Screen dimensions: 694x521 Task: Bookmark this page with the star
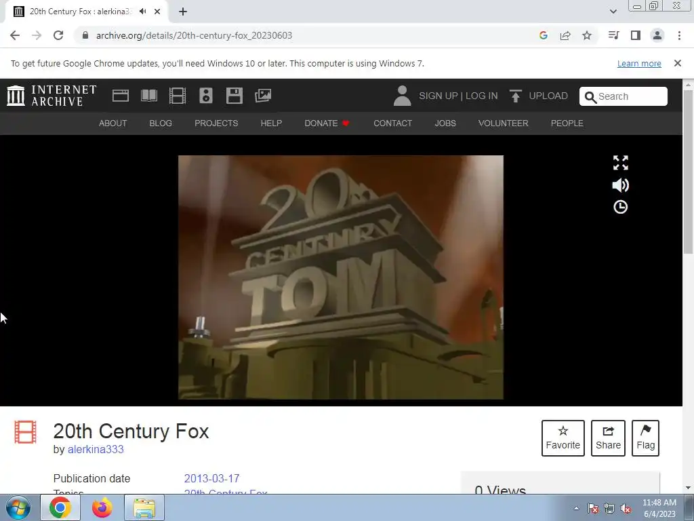coord(587,35)
